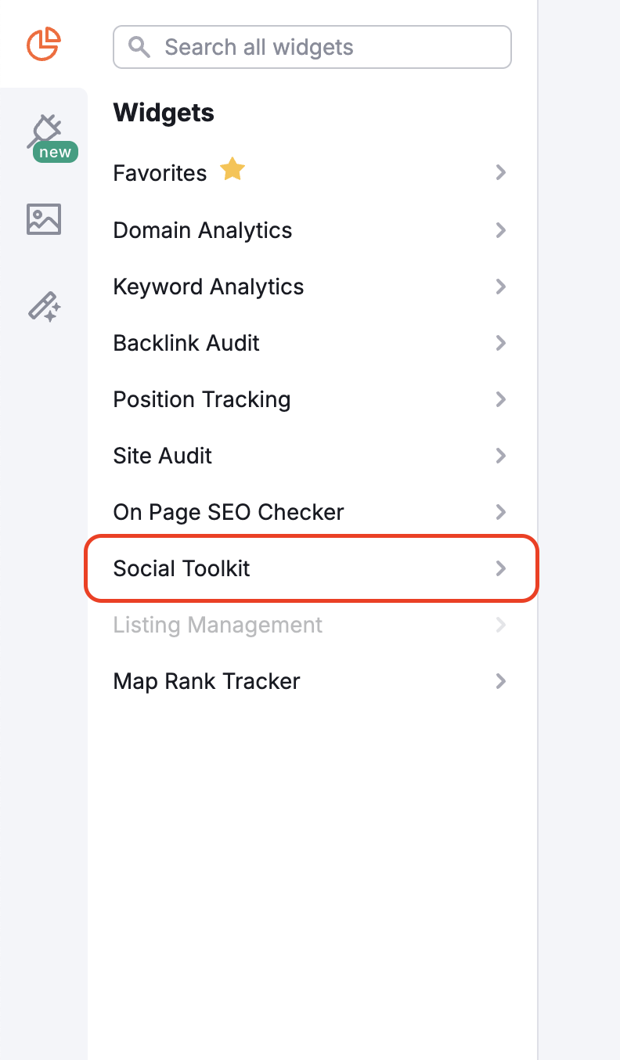
Task: Expand the Favorites section
Action: click(501, 173)
